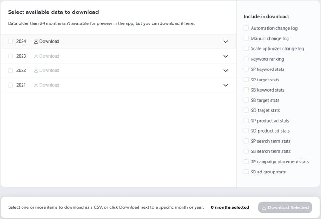The image size is (321, 219).
Task: Click the Download Selected button
Action: click(285, 207)
